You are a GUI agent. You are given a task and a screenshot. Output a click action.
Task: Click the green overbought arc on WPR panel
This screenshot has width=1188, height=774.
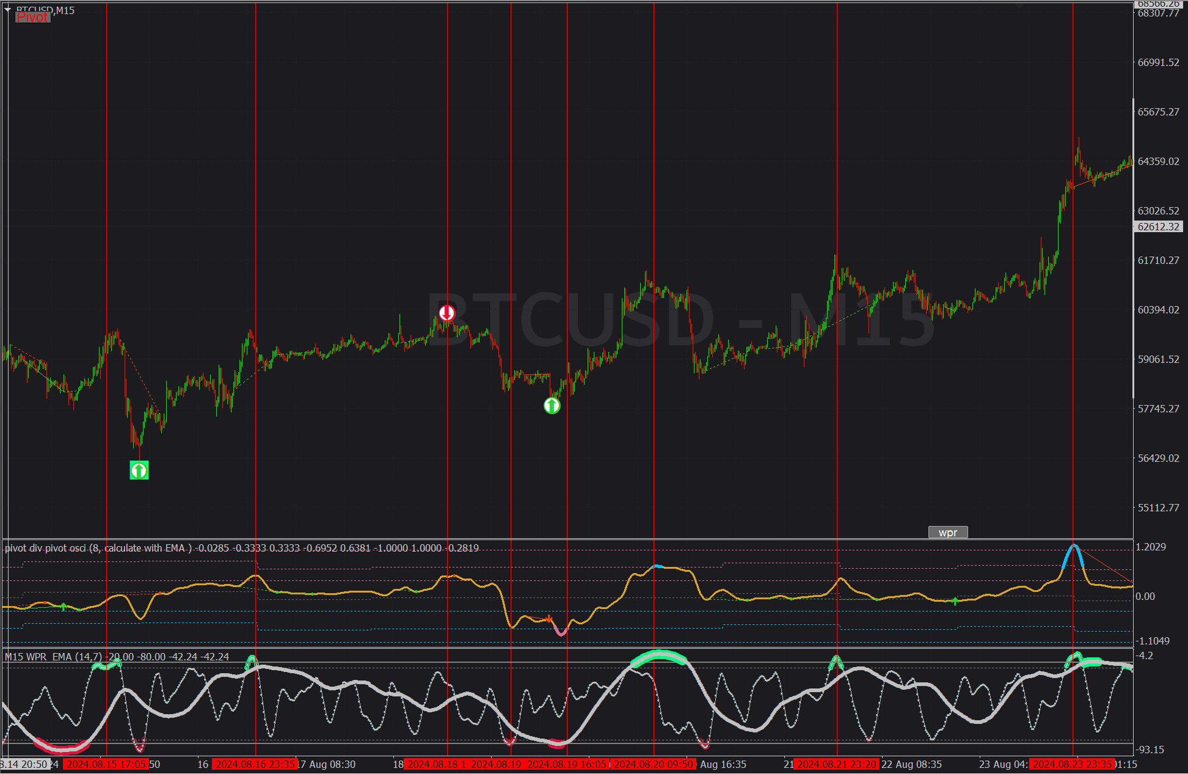[x=659, y=657]
